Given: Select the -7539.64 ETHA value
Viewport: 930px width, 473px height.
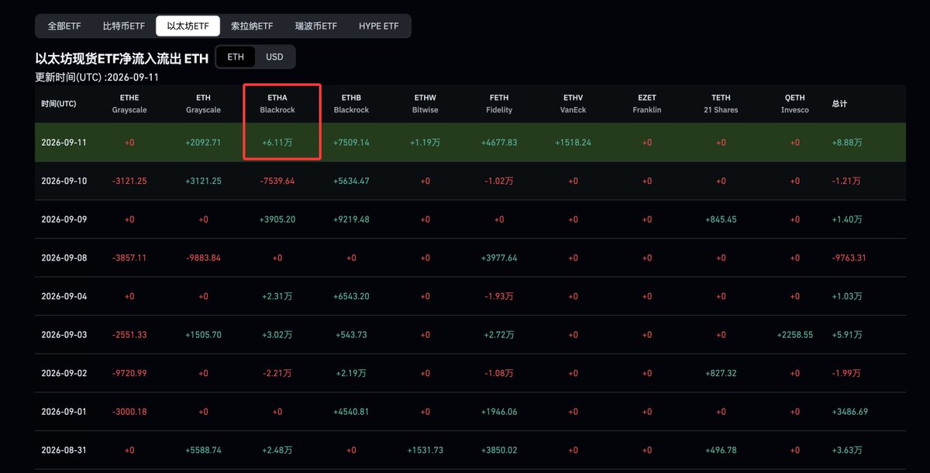Looking at the screenshot, I should pos(277,181).
